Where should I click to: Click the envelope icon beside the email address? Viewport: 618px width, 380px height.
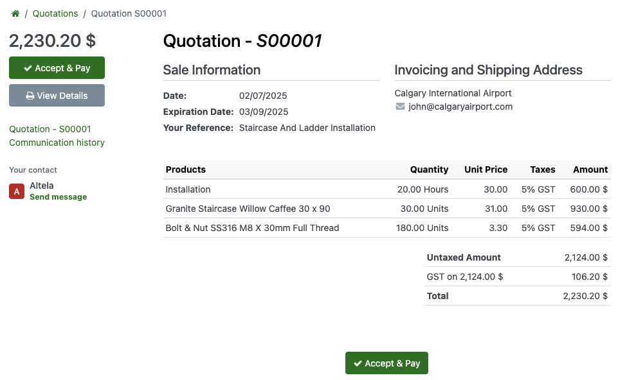(x=400, y=107)
